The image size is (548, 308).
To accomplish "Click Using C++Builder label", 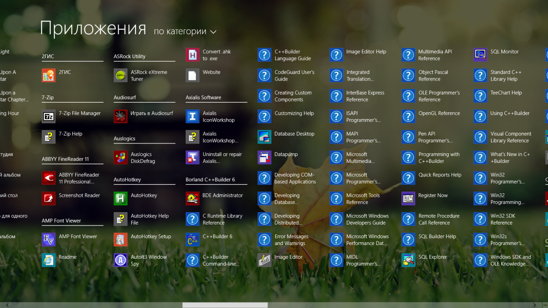I will (x=510, y=113).
